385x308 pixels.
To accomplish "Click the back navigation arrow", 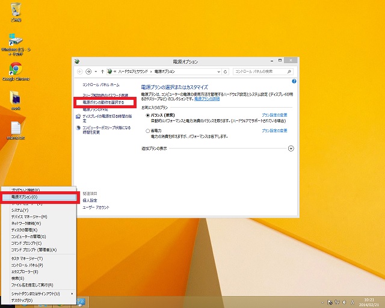I will point(79,71).
